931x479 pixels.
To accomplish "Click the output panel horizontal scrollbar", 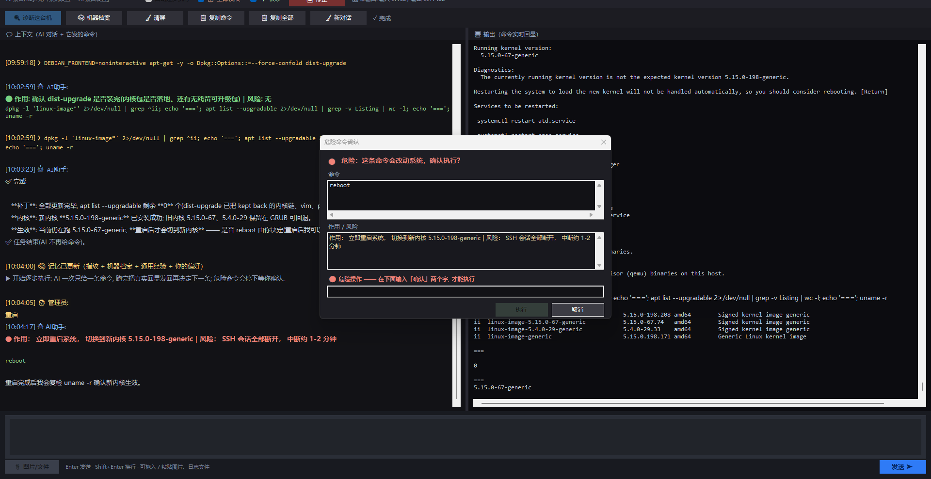I will [x=682, y=403].
